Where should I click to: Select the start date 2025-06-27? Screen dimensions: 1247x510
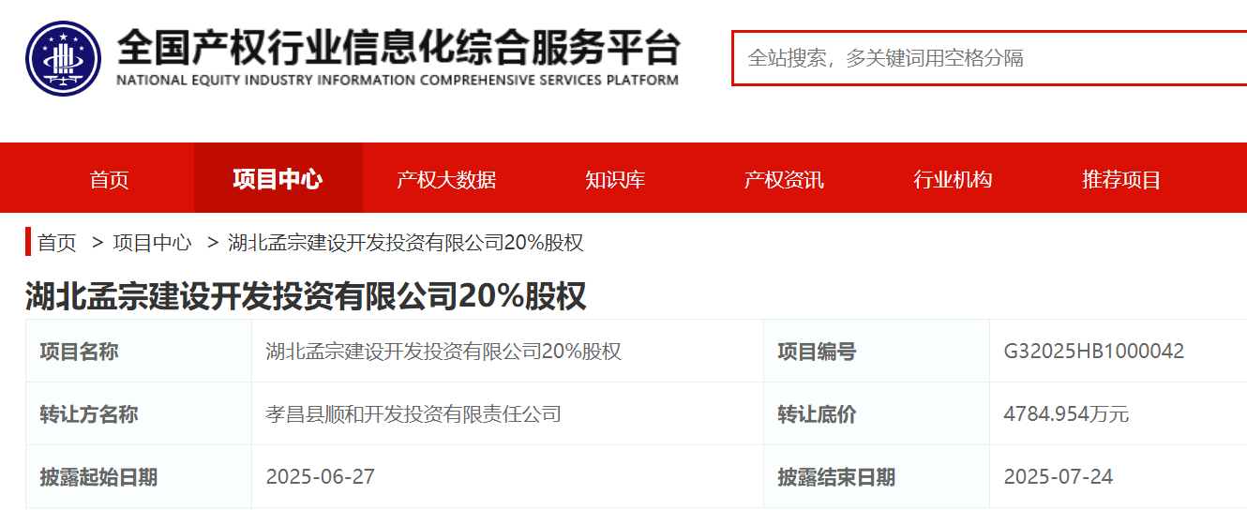click(321, 476)
